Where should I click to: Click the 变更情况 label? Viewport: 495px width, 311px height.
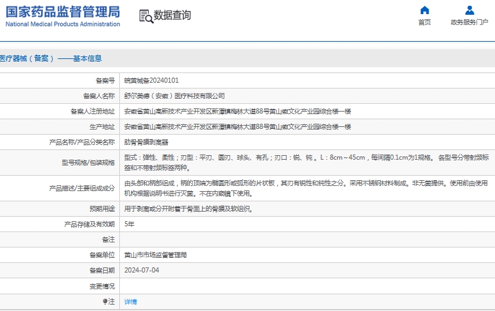point(102,287)
